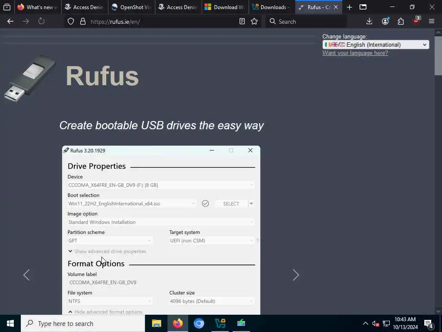This screenshot has width=442, height=332.
Task: Open the Target system dropdown
Action: pos(212,240)
